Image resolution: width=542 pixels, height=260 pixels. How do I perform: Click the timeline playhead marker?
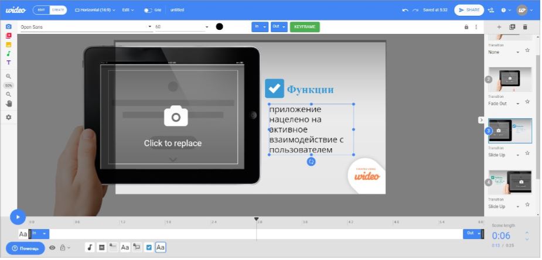pos(256,219)
